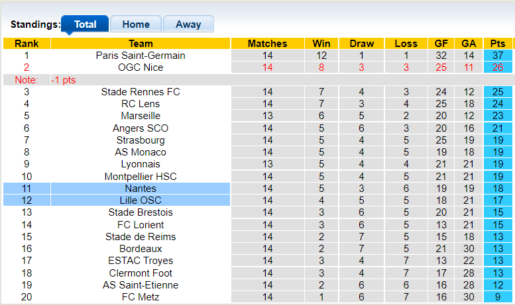Click Montpellier HSC team name
This screenshot has width=515, height=305.
pyautogui.click(x=141, y=177)
